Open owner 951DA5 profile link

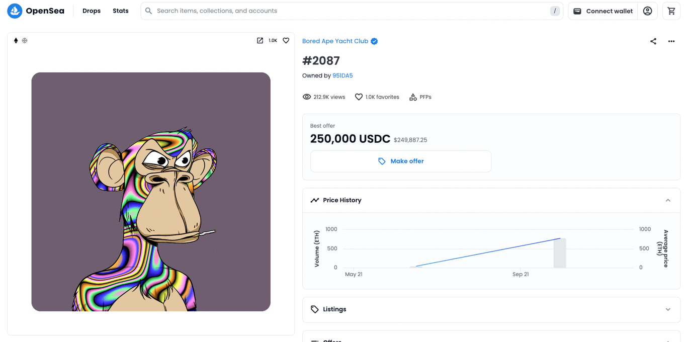click(342, 76)
